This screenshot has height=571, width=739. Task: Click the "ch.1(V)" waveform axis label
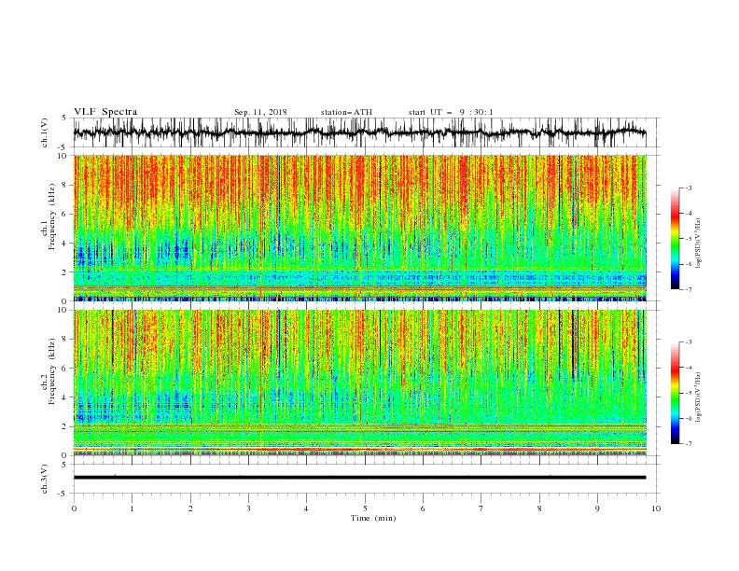[45, 132]
